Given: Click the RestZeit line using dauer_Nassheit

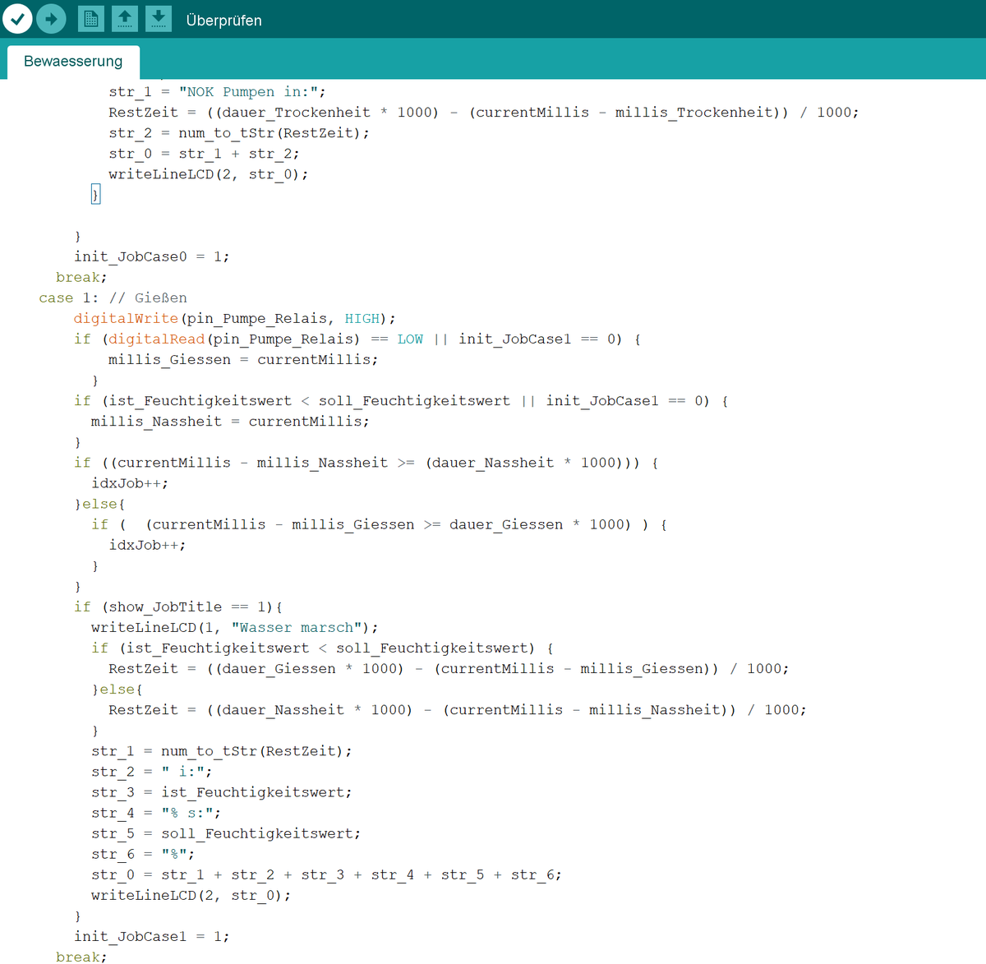Looking at the screenshot, I should tap(458, 709).
